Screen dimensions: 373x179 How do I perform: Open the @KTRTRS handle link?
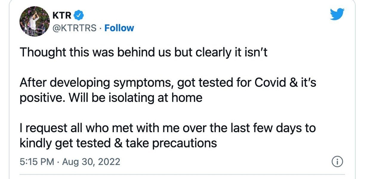(x=75, y=28)
